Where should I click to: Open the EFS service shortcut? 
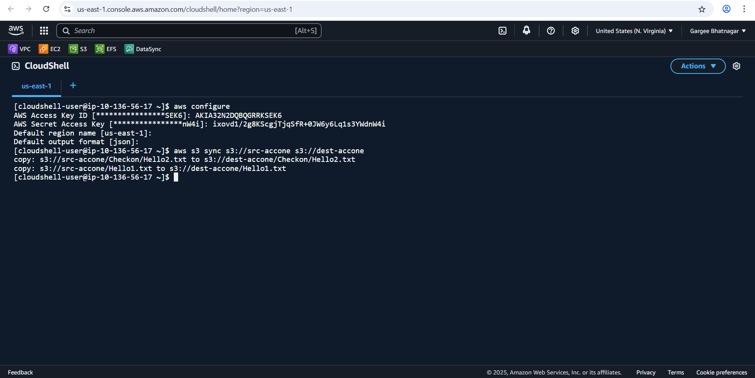[106, 49]
